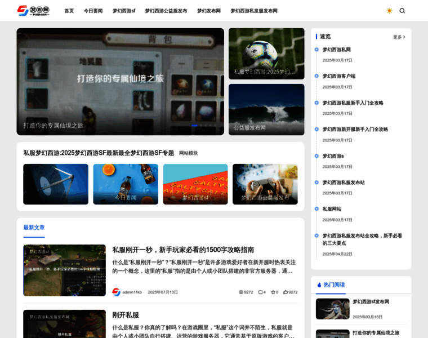Open 梦幻西游公益服发布 nav item
This screenshot has width=428, height=338.
point(166,11)
